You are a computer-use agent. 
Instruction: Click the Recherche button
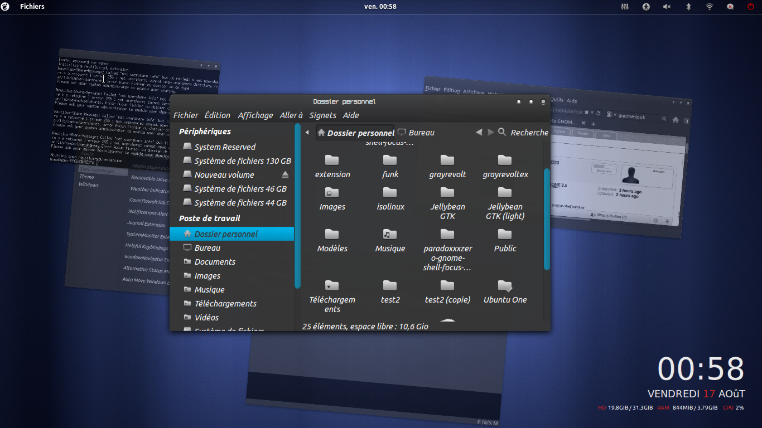coord(529,133)
